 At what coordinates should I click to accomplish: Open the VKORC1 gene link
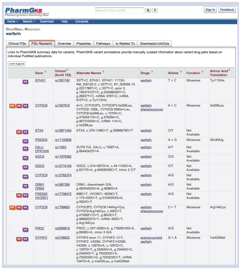(x=41, y=198)
